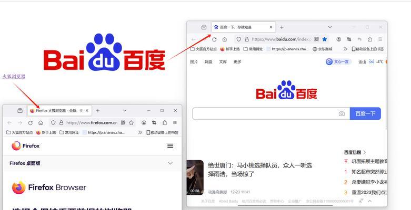Viewport: 411px width, 210px height.
Task: Open the account icon in the Firefox window toolbar
Action: click(144, 123)
